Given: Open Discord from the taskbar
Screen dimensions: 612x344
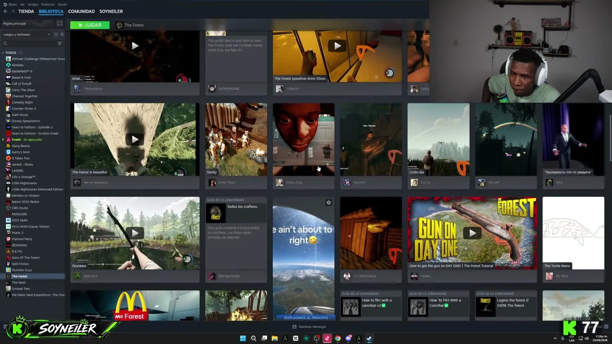Looking at the screenshot, I should [348, 338].
